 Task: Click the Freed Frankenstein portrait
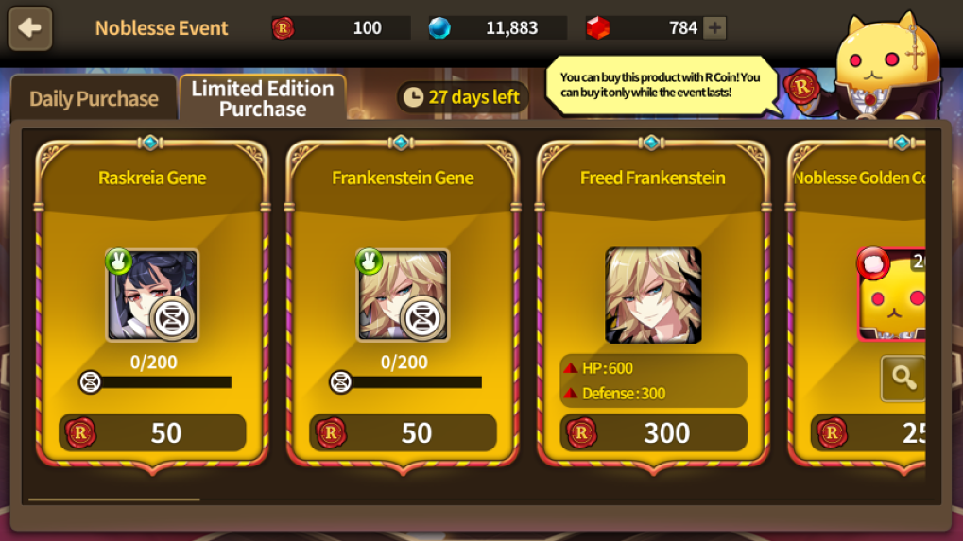(653, 295)
